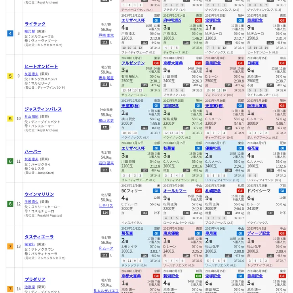Open the horse ヒートオンビート link
This screenshot has height=293, width=293.
pyautogui.click(x=41, y=67)
